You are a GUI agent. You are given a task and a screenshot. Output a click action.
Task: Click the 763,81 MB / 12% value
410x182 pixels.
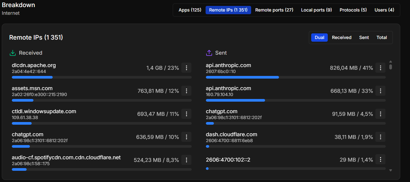[158, 91]
